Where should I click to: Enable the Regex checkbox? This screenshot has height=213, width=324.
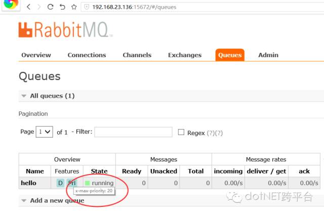point(181,132)
